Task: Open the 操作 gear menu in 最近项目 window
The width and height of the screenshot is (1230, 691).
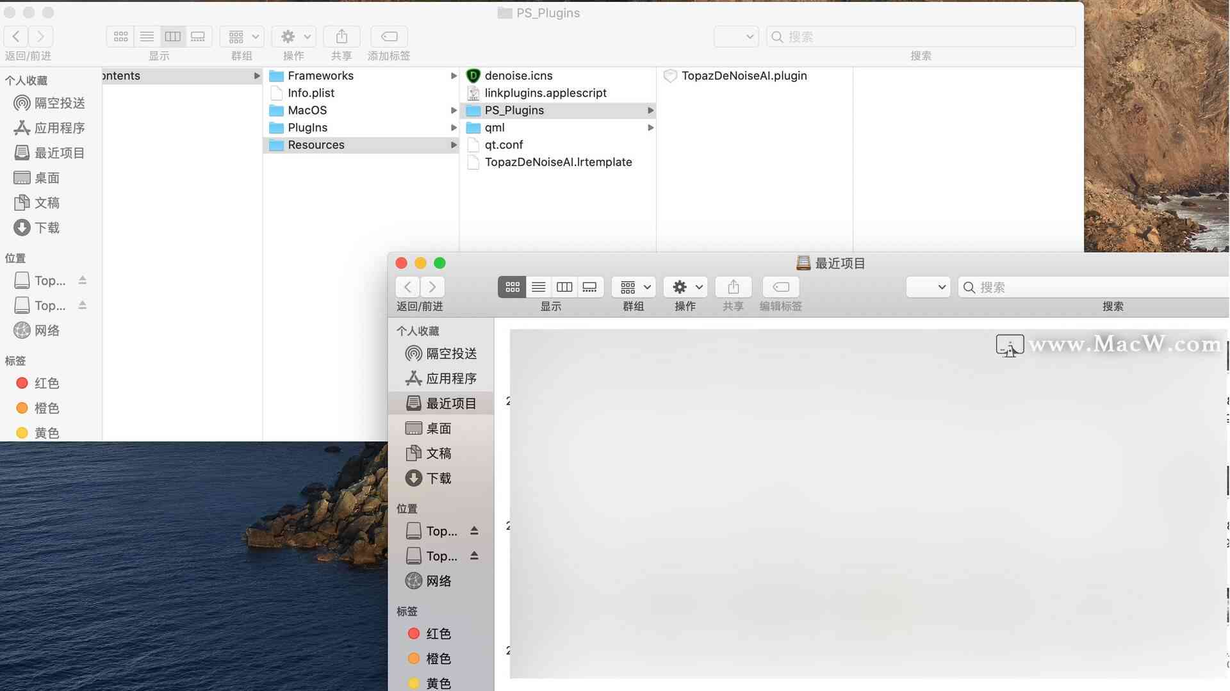Action: click(x=685, y=287)
